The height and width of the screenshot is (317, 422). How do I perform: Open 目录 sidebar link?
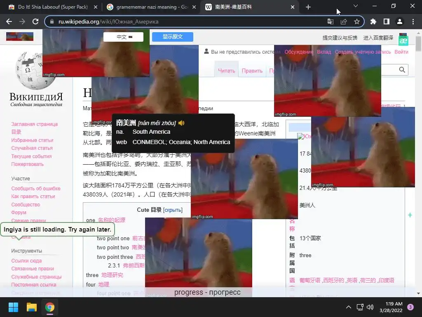coord(16,132)
